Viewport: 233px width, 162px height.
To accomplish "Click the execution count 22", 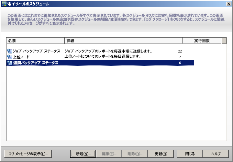I will click(180, 51).
